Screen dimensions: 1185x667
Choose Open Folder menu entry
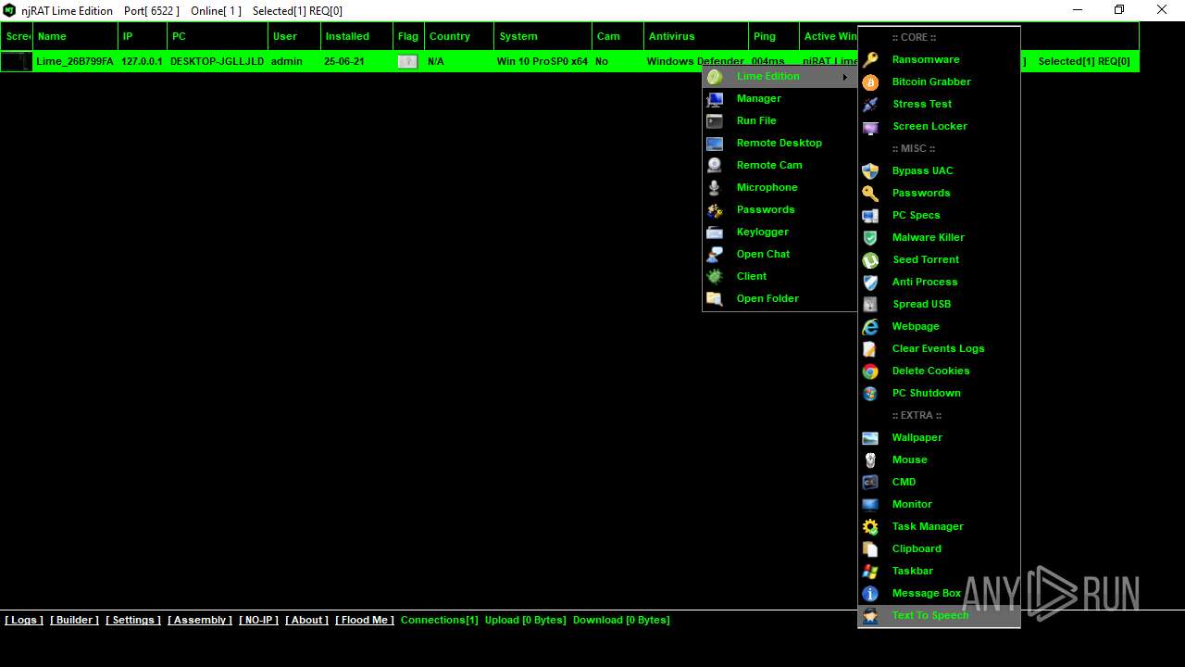tap(780, 298)
